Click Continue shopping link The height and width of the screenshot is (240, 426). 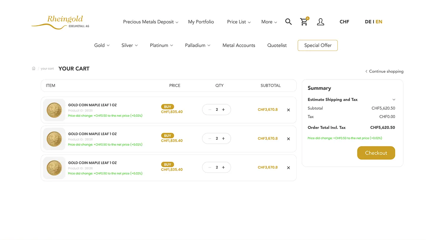(384, 71)
